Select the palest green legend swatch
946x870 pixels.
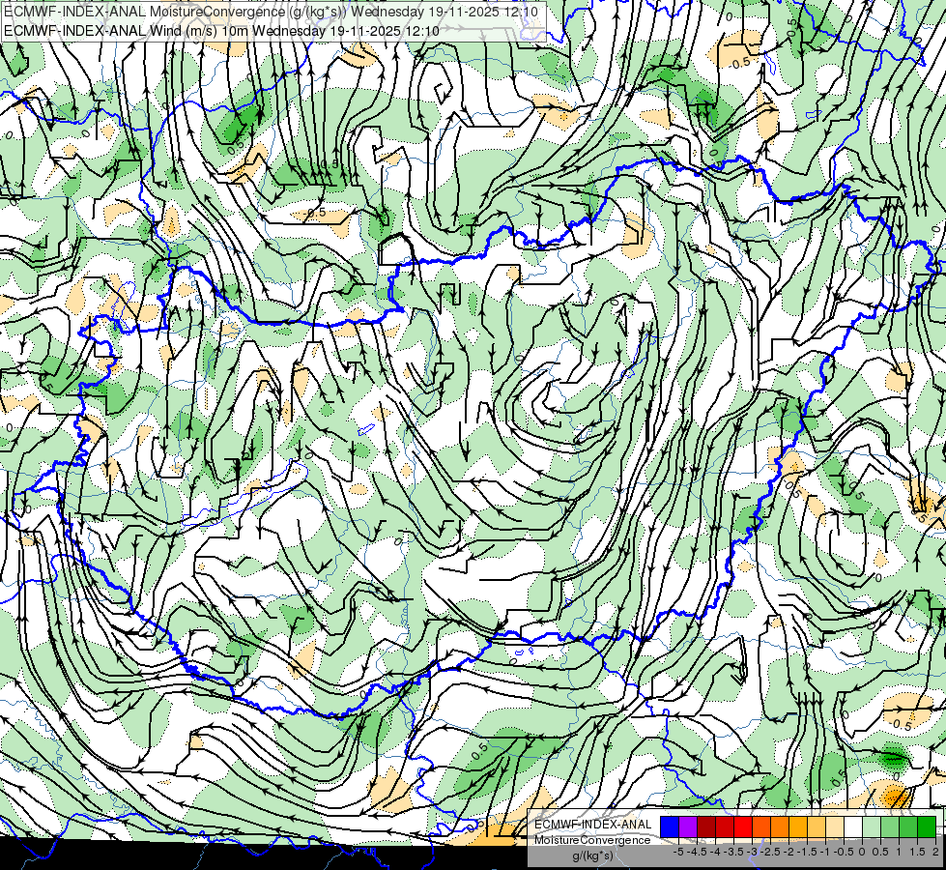(x=872, y=826)
